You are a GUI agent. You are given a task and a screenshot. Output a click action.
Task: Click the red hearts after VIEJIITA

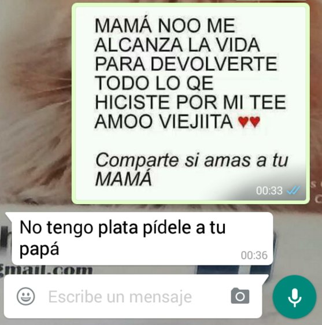click(x=249, y=121)
